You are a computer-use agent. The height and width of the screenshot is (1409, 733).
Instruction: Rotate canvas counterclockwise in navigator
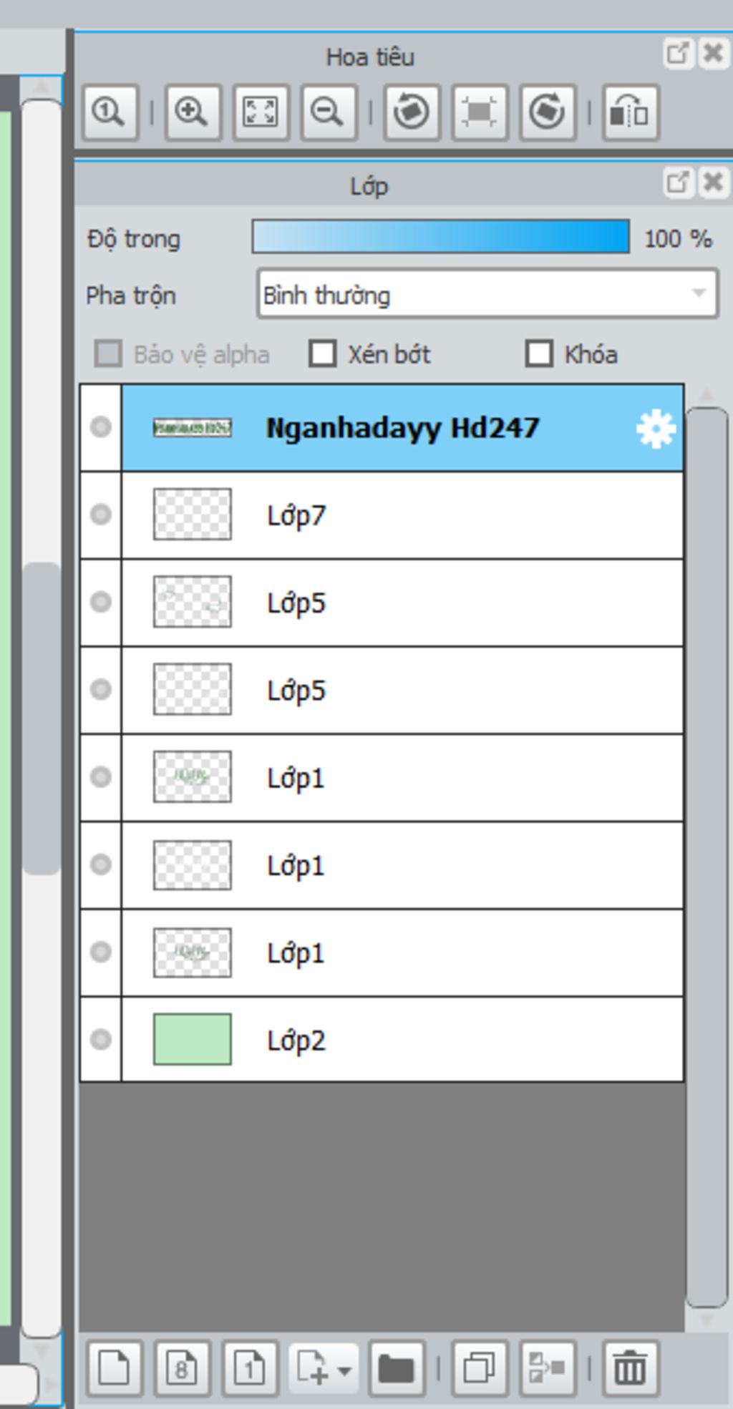412,112
